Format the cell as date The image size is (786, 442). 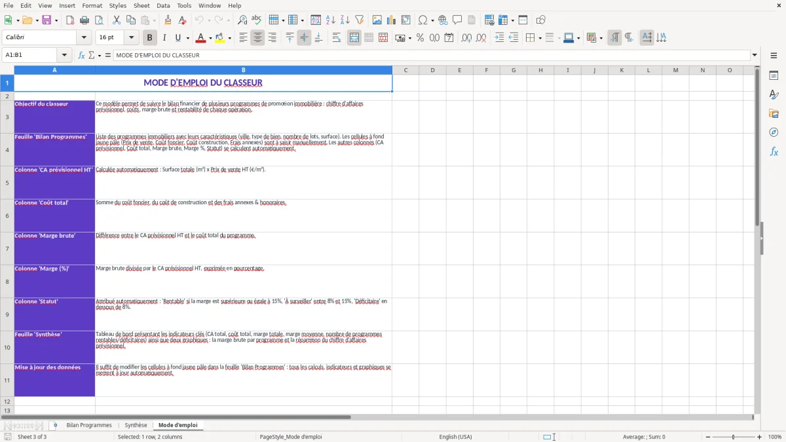pos(449,38)
